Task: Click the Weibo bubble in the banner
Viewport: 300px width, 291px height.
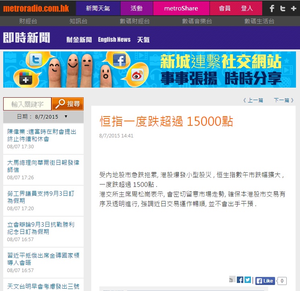Action: [138, 75]
